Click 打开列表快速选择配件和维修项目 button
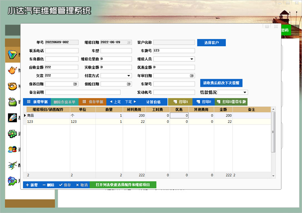 tap(123, 185)
